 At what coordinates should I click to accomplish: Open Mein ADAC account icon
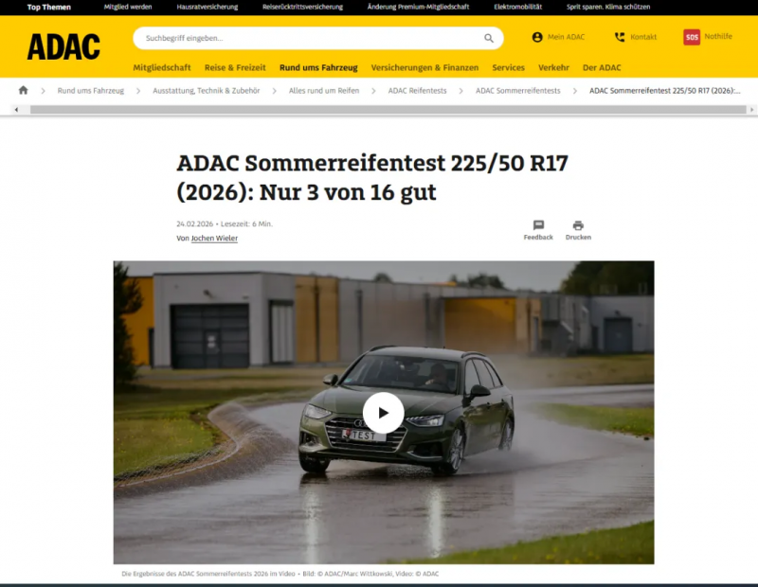[537, 37]
